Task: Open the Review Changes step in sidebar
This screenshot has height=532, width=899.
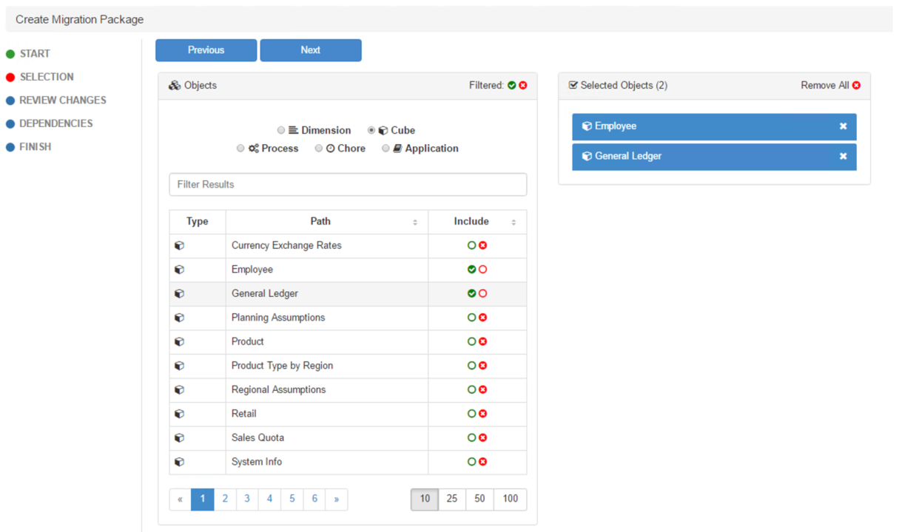Action: point(63,100)
